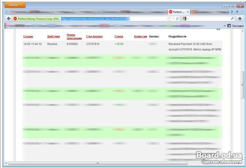
Task: Sort by Номер транзакции column header
Action: [74, 36]
